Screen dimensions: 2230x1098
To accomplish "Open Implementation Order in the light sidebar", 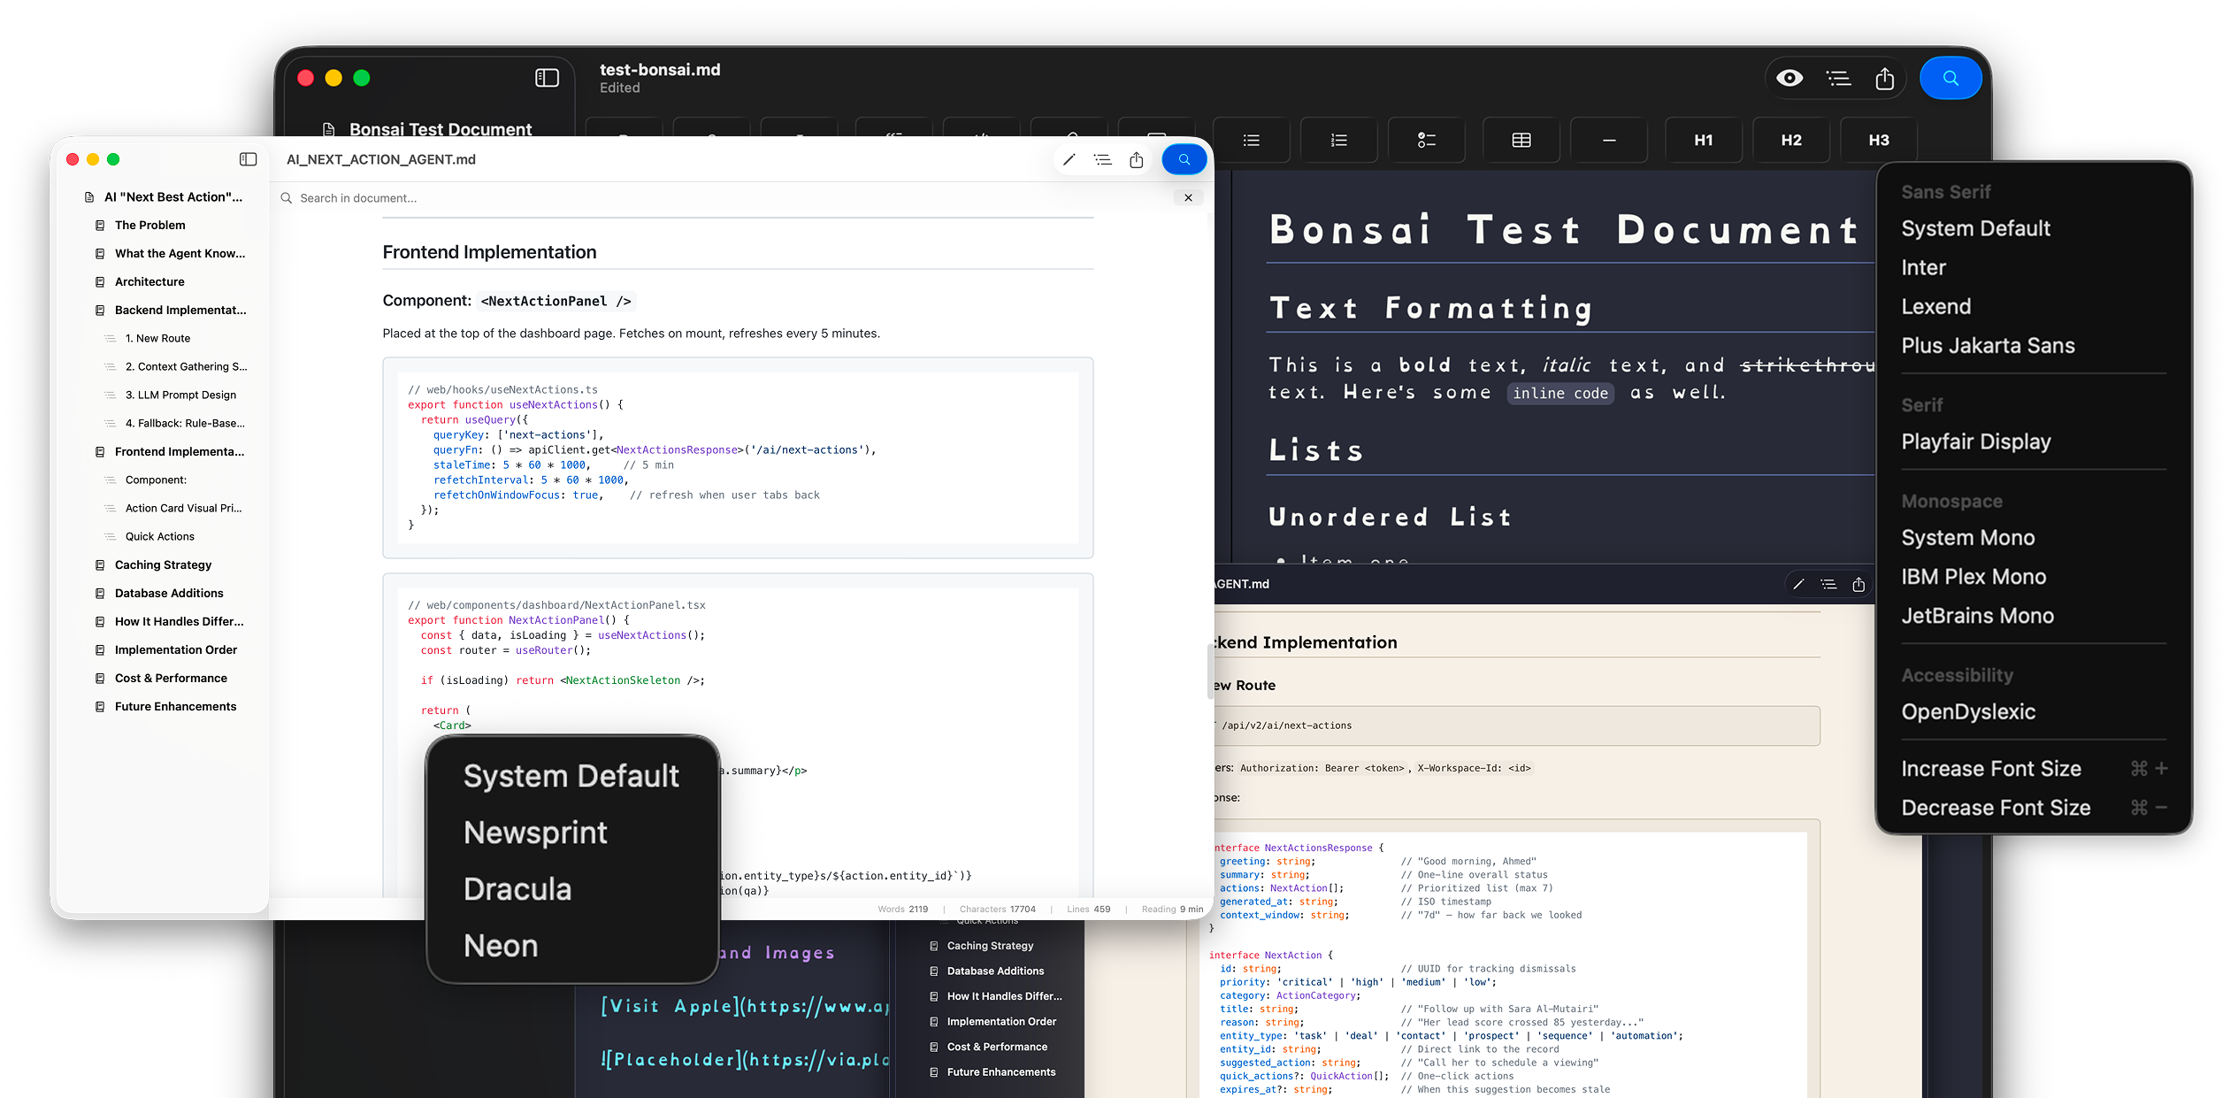I will 165,650.
